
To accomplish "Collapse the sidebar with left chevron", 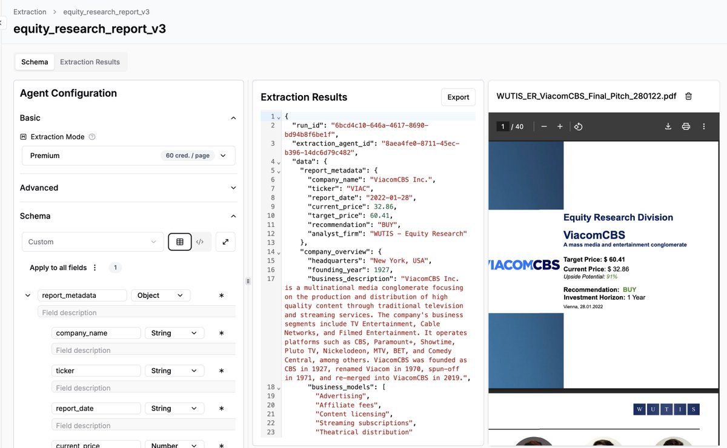I will tap(2, 22).
